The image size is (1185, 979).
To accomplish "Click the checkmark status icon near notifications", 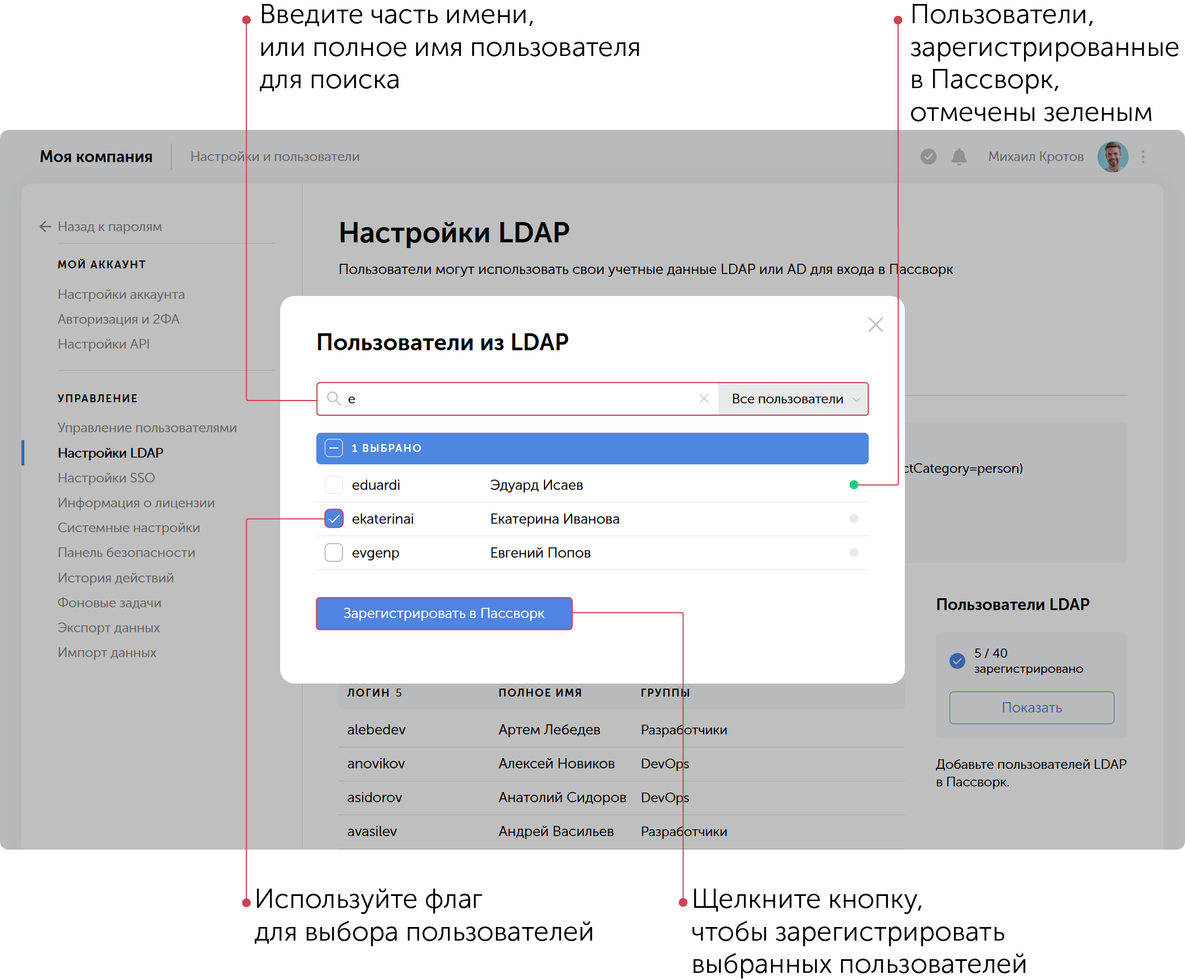I will pyautogui.click(x=928, y=156).
